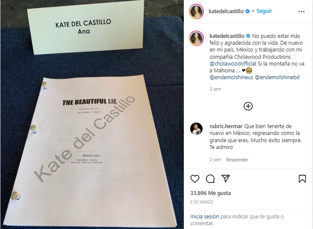View 33,896 Me gusta likes list
The width and height of the screenshot is (313, 229).
click(x=210, y=193)
